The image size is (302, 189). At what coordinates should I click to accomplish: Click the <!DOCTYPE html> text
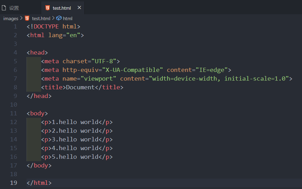coord(53,26)
